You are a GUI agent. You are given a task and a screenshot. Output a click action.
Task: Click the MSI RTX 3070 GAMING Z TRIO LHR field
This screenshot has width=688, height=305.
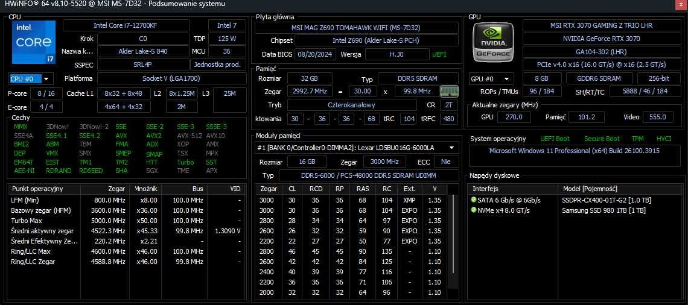(x=602, y=25)
